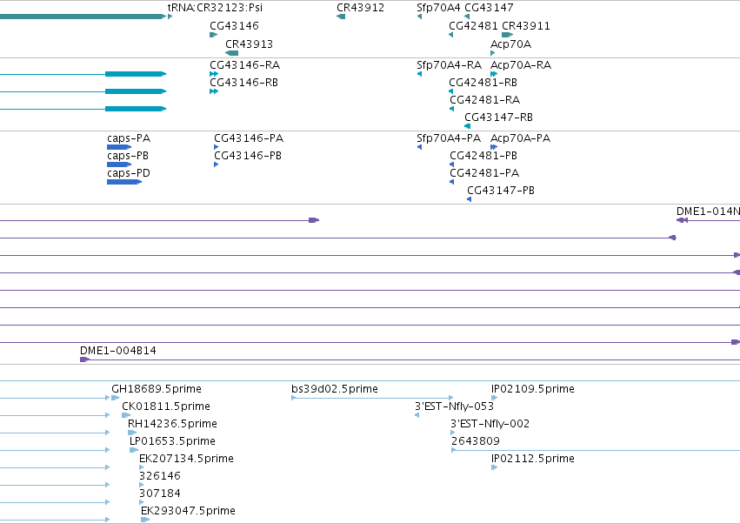Viewport: 740px width, 524px height.
Task: Select the Acp70A-PA protein label
Action: click(x=520, y=138)
